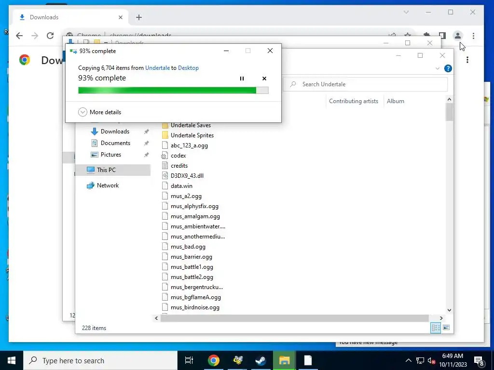Viewport: 494px width, 370px height.
Task: Select the Undertale Saves folder
Action: click(x=191, y=125)
